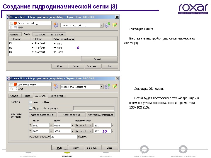Click the Center X field showing 8830

(41, 125)
